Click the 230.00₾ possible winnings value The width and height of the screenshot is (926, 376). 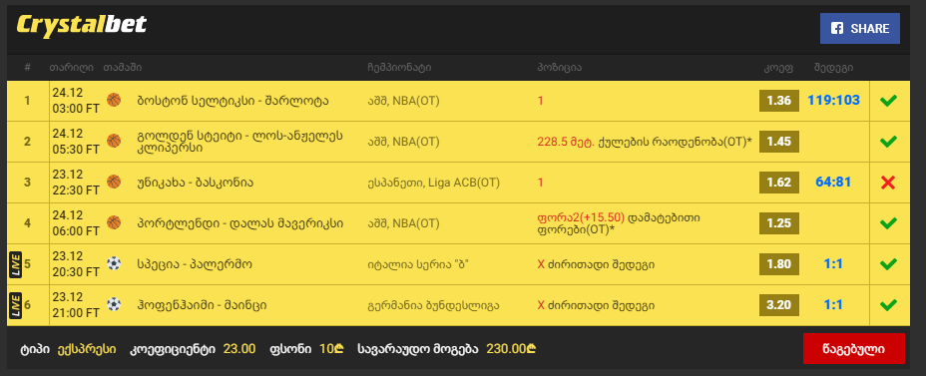[x=511, y=349]
